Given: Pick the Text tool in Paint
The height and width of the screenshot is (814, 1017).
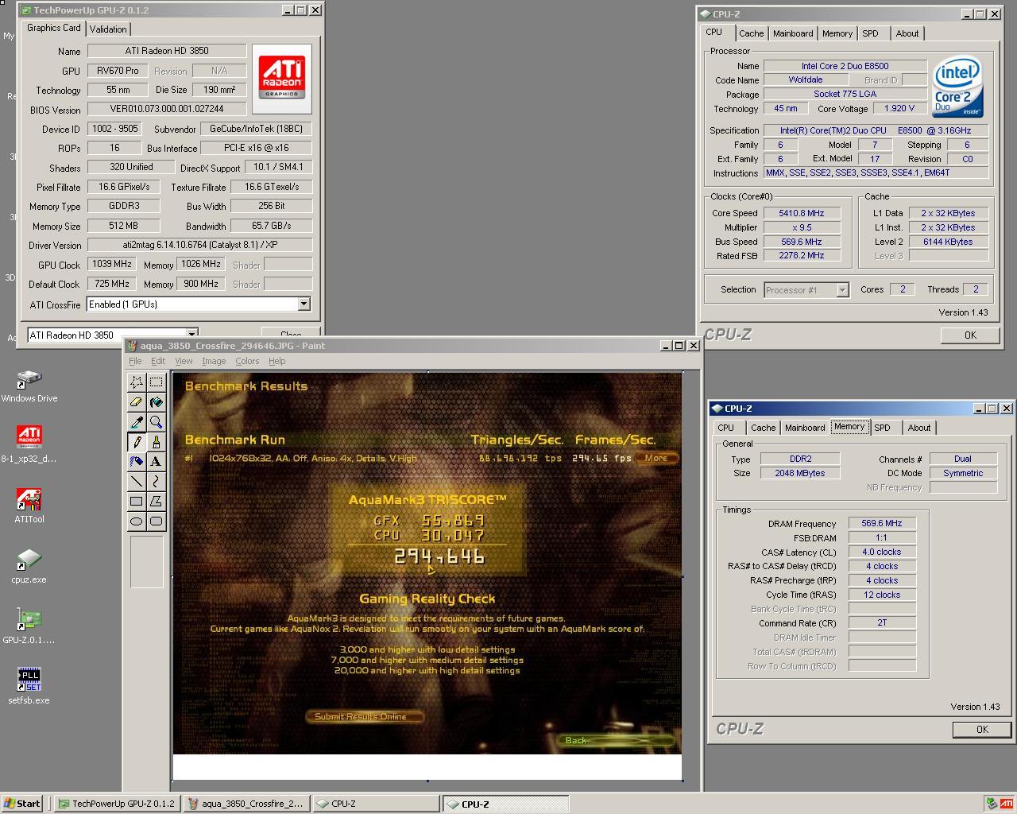Looking at the screenshot, I should tap(157, 461).
